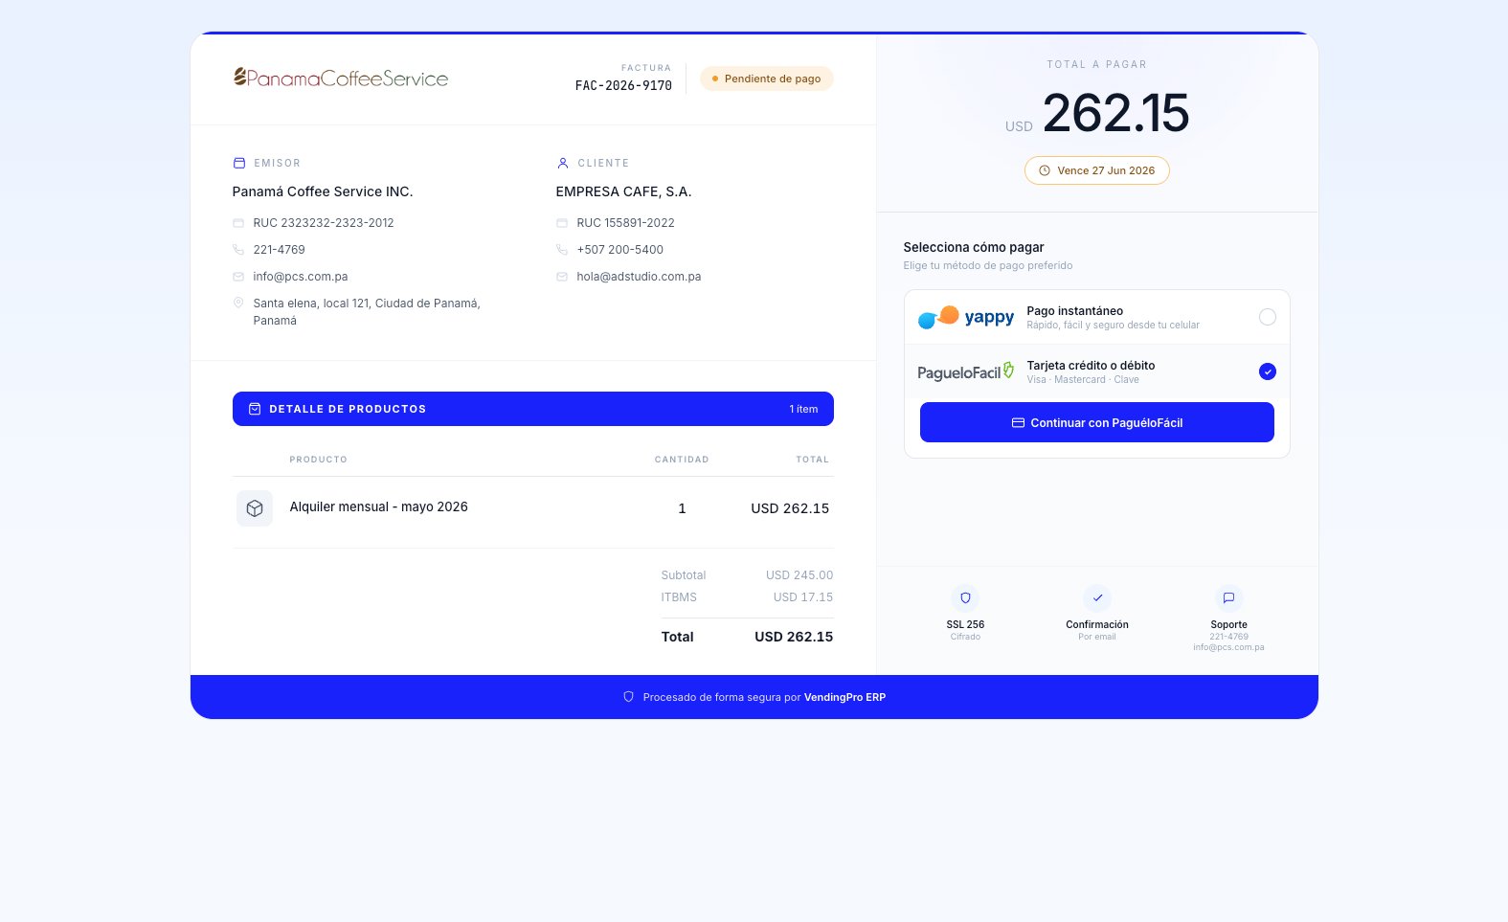Click the box icon for Alquiler mensual
Viewport: 1508px width, 922px height.
click(x=255, y=508)
